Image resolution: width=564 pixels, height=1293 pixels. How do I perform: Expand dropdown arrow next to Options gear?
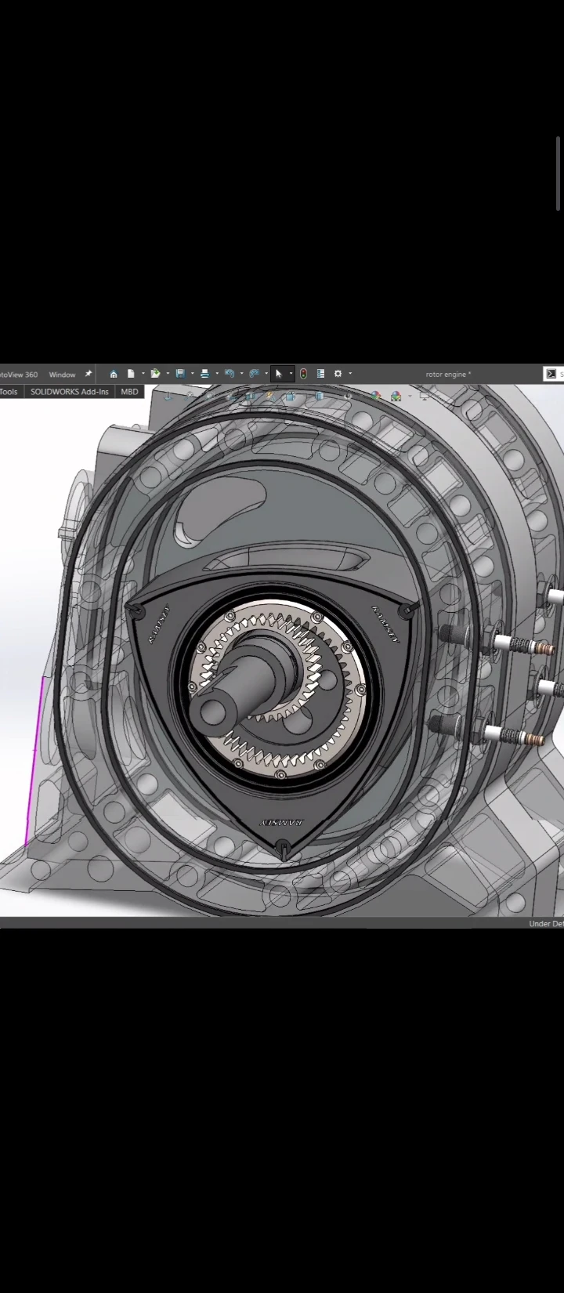(x=350, y=374)
